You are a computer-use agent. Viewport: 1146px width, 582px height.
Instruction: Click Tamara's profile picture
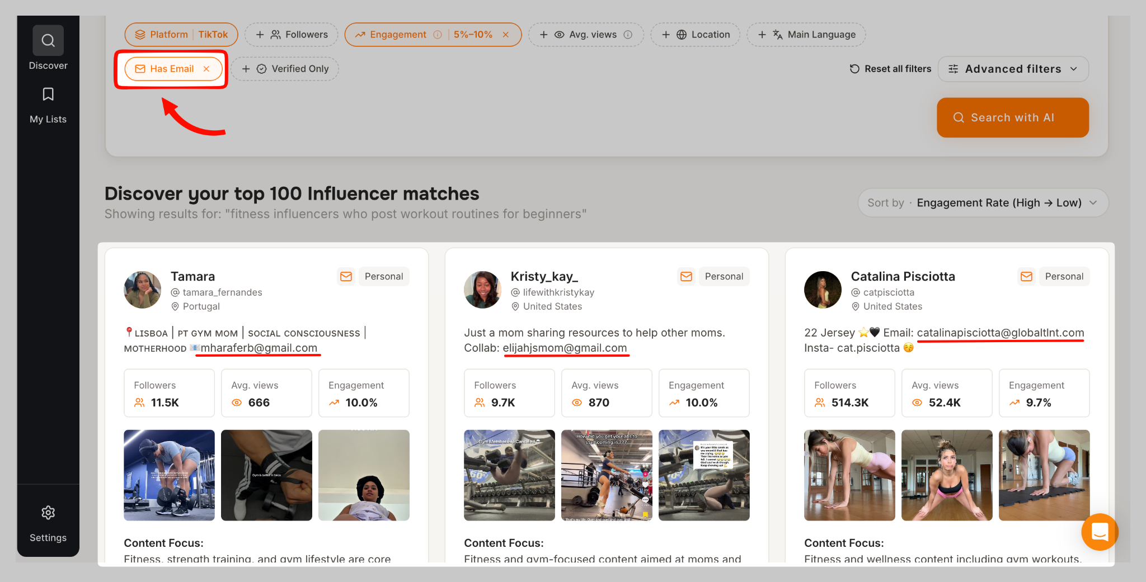click(x=142, y=290)
